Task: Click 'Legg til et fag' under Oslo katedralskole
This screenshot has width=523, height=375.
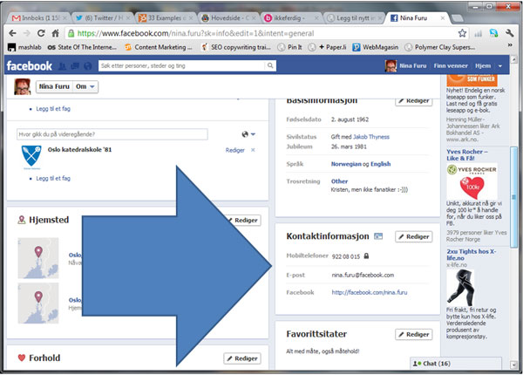Action: click(53, 179)
